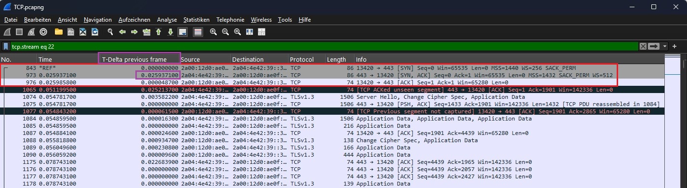Jump to the first packet

(159, 32)
